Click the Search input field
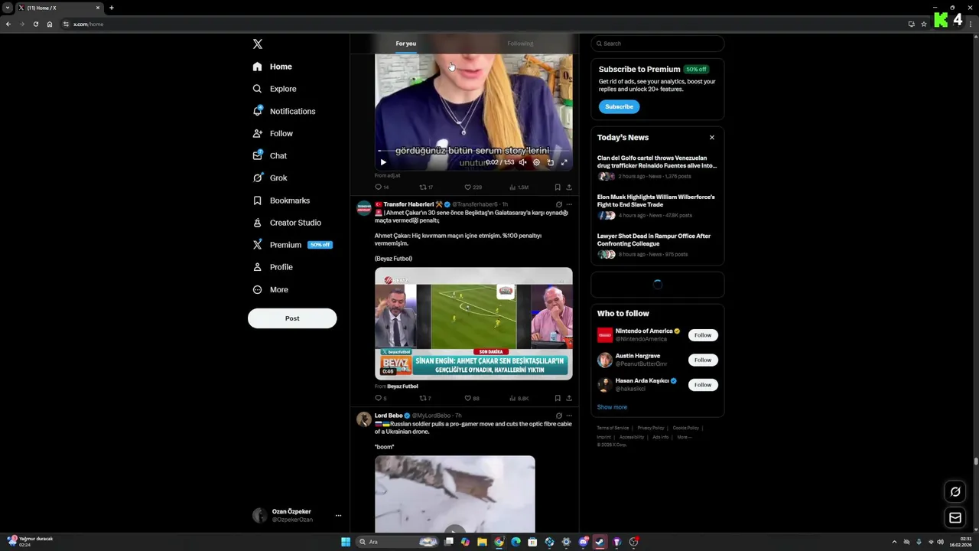Screen dimensions: 979x551 [657, 44]
